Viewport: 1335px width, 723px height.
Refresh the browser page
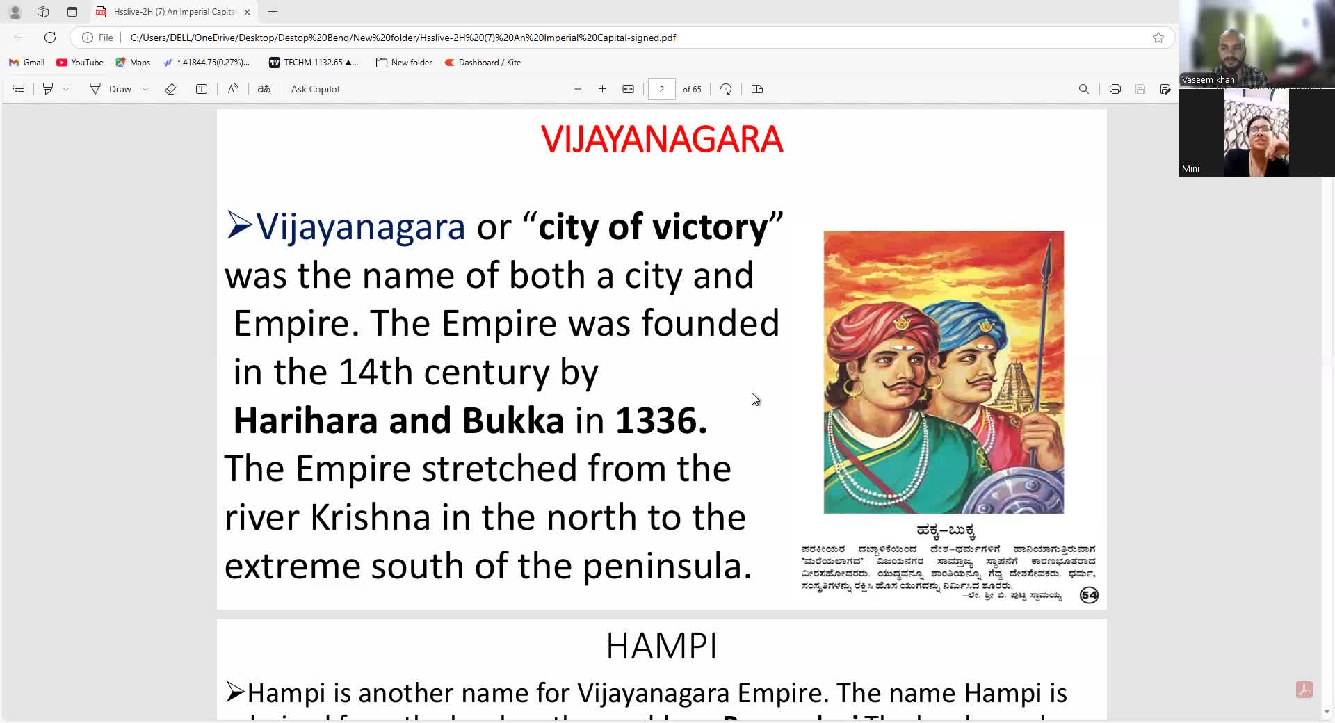(x=50, y=38)
